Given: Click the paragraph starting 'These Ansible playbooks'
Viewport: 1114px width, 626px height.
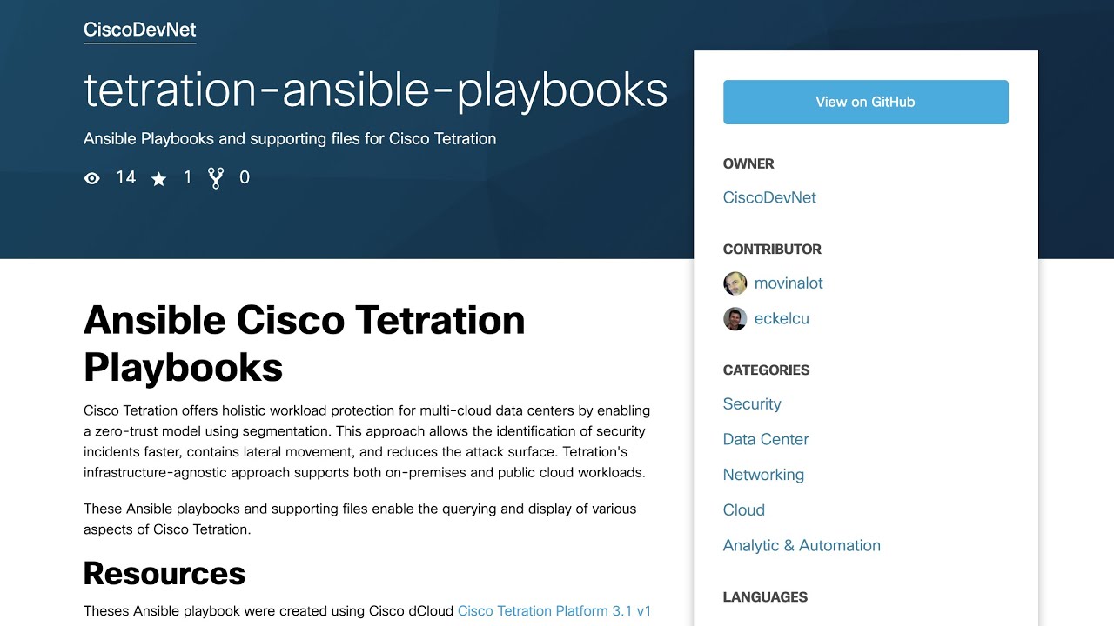Looking at the screenshot, I should (359, 519).
